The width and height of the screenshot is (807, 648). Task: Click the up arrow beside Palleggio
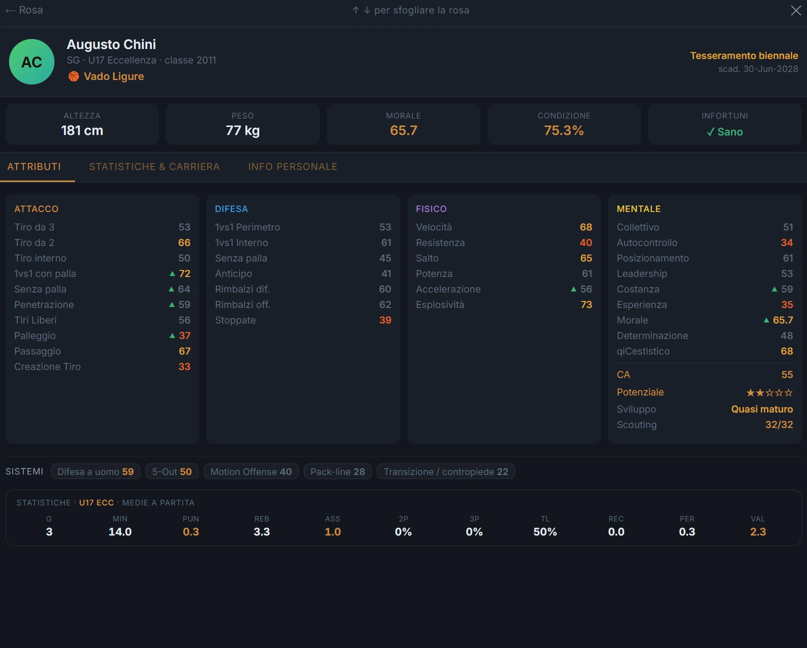click(172, 335)
